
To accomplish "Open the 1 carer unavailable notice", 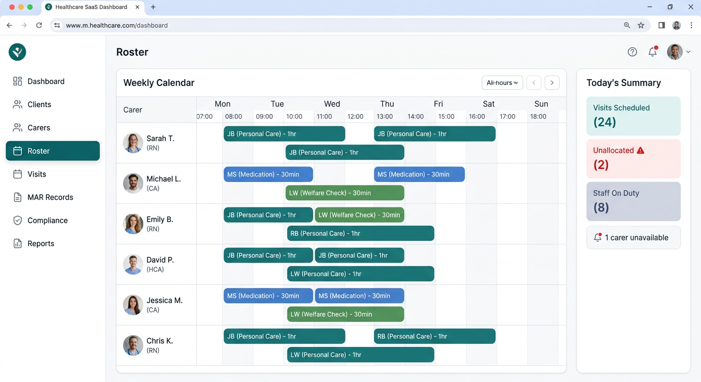I will pos(633,238).
